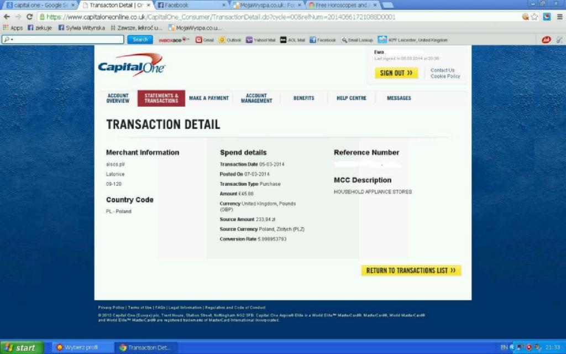
Task: Open the Regulators and Code of Conduct link
Action: coord(235,308)
